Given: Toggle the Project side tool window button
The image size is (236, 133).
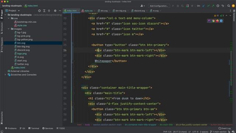Looking at the screenshot, I should (2, 14).
